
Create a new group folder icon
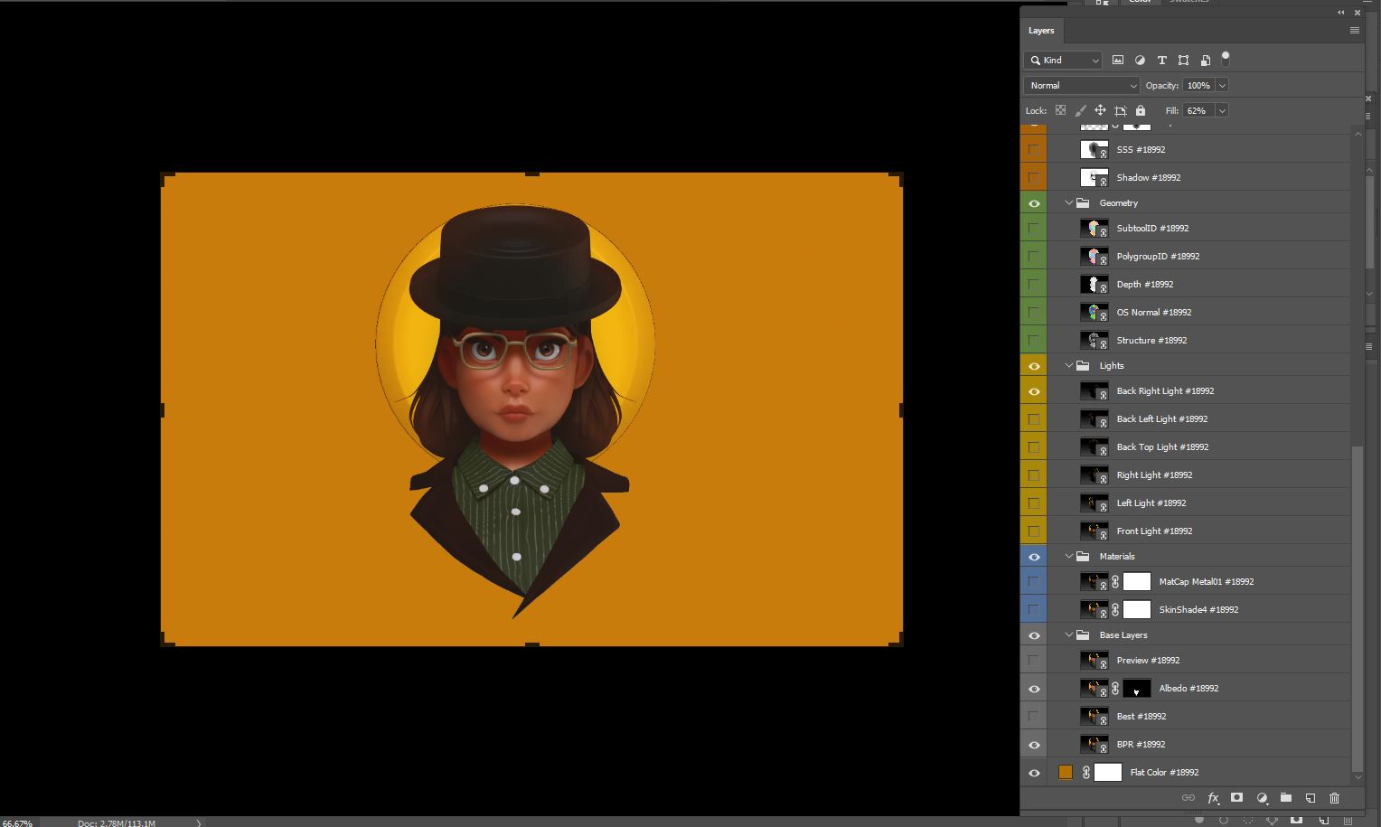[x=1285, y=798]
